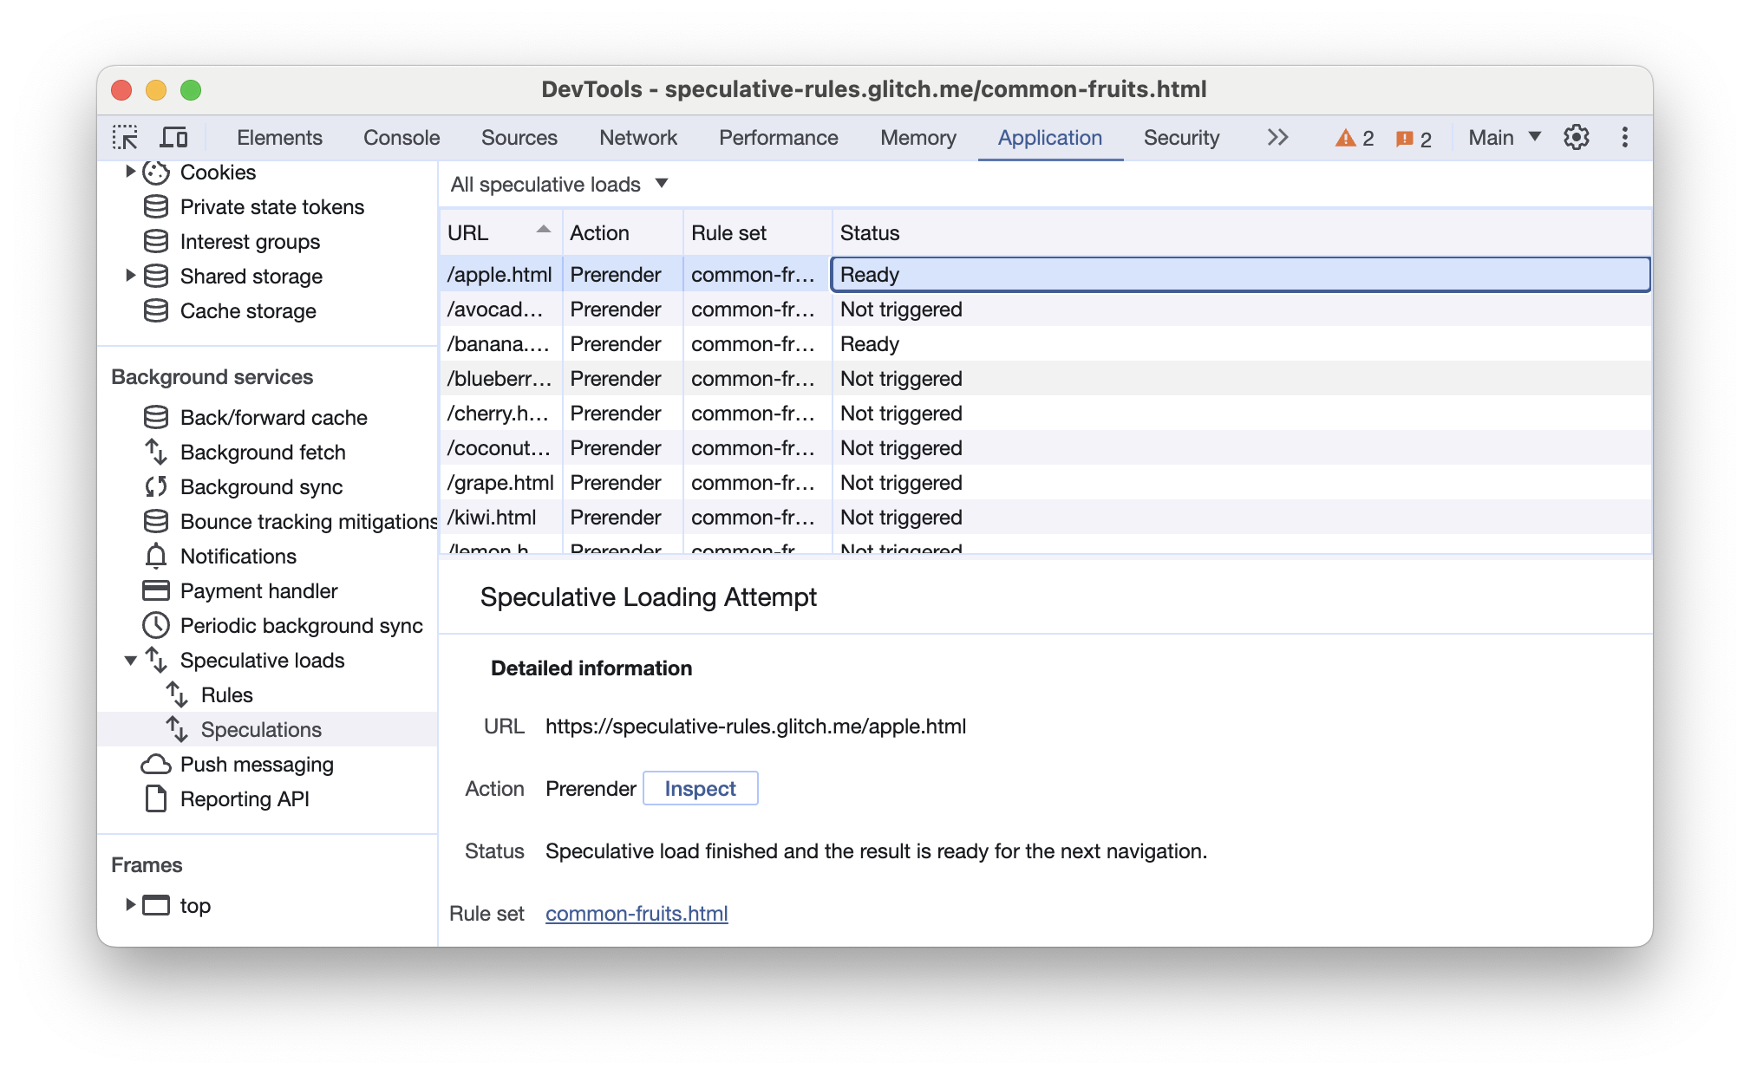
Task: Open the common-fruits.html rule set link
Action: tap(637, 913)
